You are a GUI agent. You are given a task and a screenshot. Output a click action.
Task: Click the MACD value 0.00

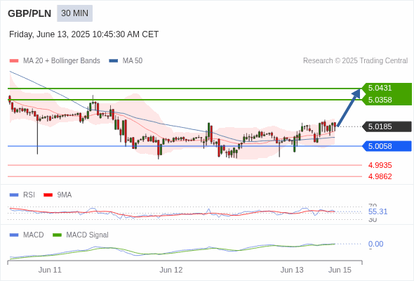click(375, 244)
